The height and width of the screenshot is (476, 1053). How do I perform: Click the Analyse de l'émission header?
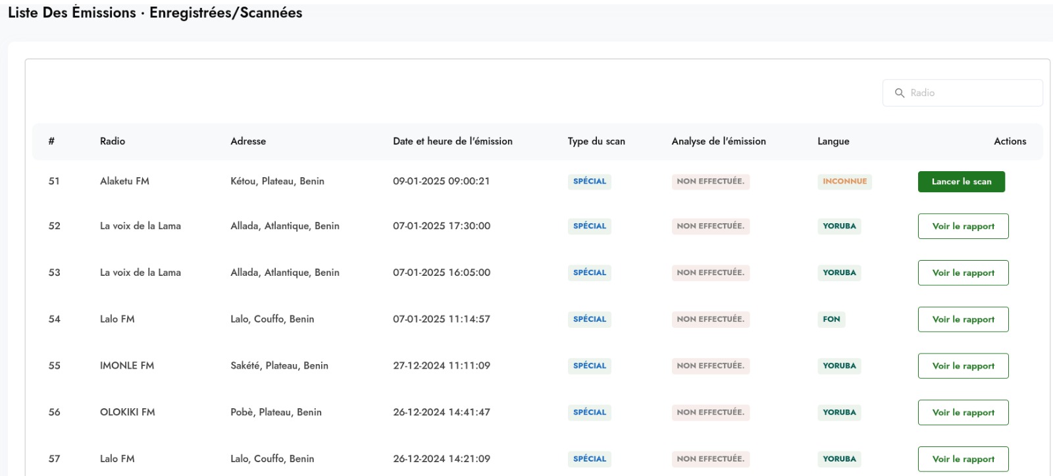(x=718, y=142)
